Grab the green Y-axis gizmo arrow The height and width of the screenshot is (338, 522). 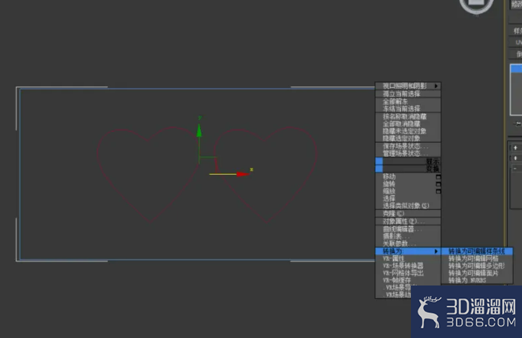coord(199,130)
